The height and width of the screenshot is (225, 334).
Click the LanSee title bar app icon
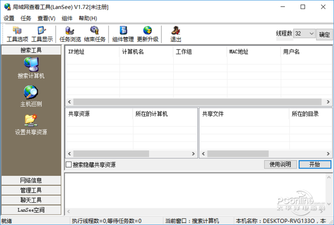point(7,7)
